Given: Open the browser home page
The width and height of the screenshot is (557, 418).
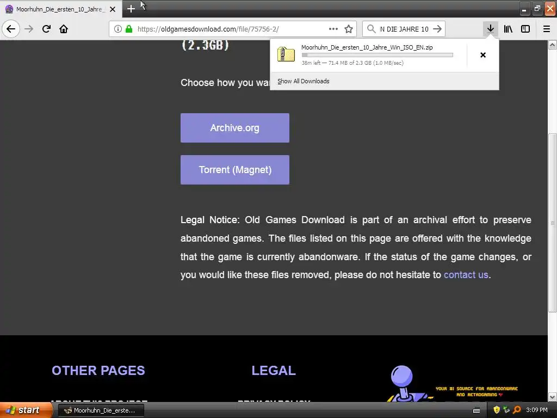Looking at the screenshot, I should pos(64,29).
